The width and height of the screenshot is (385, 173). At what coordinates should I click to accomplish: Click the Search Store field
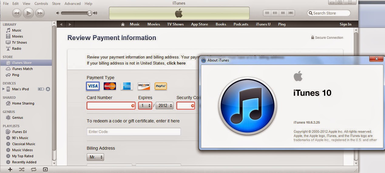point(329,13)
